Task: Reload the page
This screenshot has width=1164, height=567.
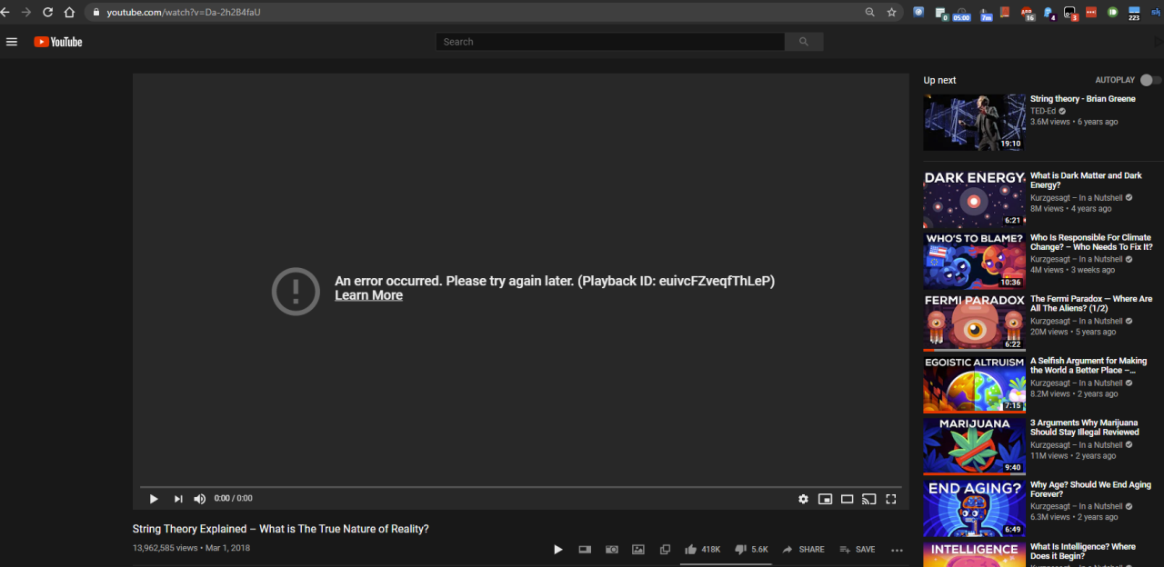Action: click(47, 12)
